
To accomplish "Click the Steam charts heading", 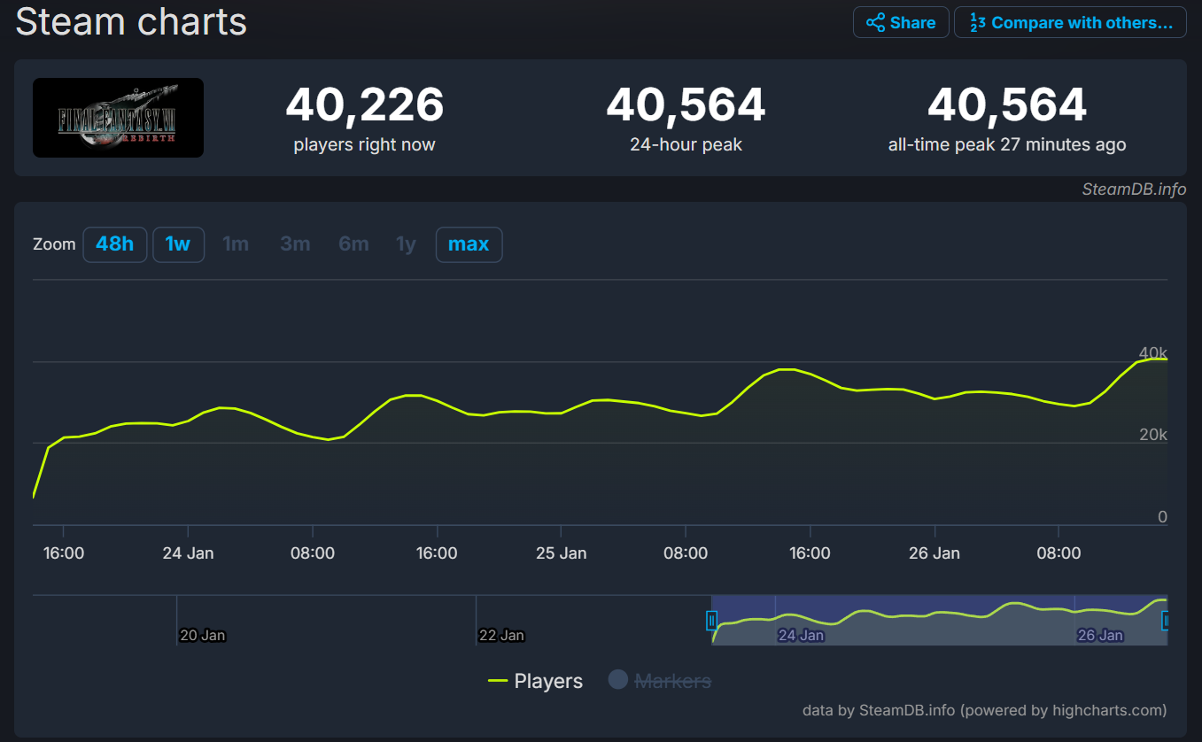I will pos(131,21).
